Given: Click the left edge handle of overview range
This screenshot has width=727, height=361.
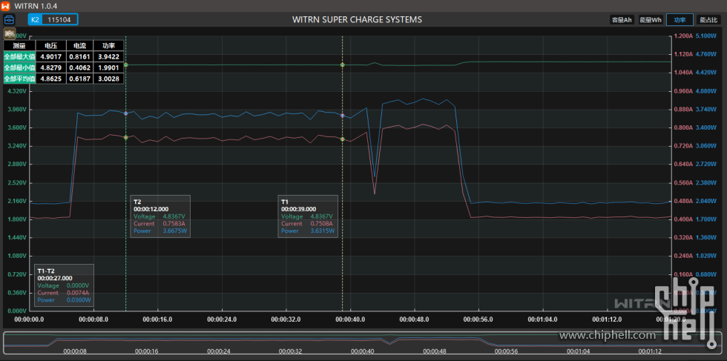Looking at the screenshot, I should [x=5, y=341].
